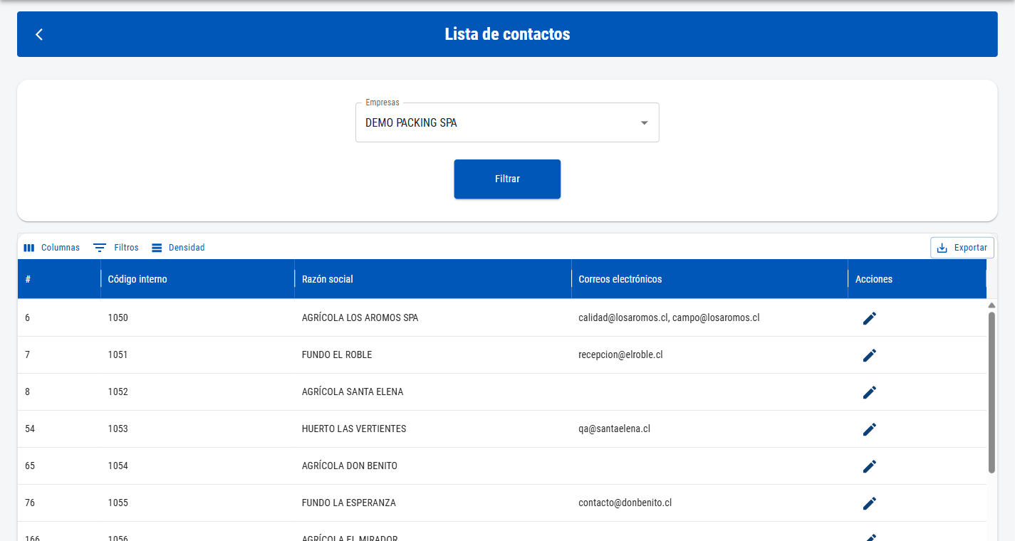The width and height of the screenshot is (1015, 541).
Task: Go back using the header arrow
Action: point(39,34)
